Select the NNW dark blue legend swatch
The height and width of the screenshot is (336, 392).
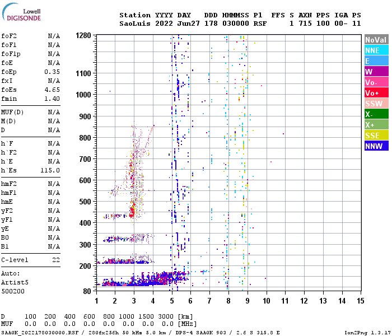pos(376,146)
